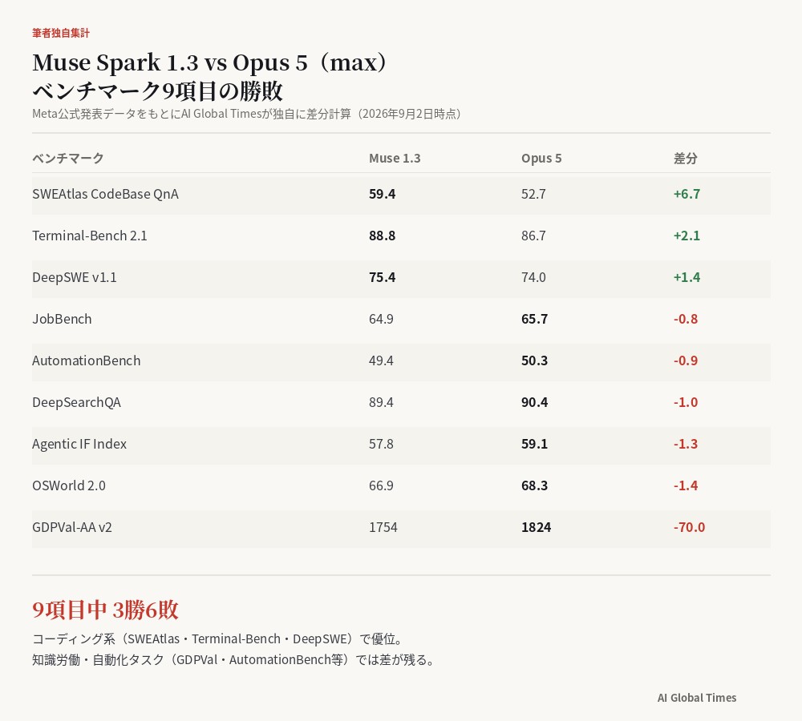This screenshot has width=802, height=721.
Task: Click the -70.0 difference value
Action: [689, 527]
